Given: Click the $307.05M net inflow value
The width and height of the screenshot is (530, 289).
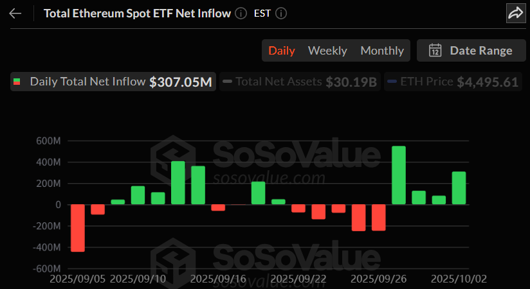Looking at the screenshot, I should (180, 82).
